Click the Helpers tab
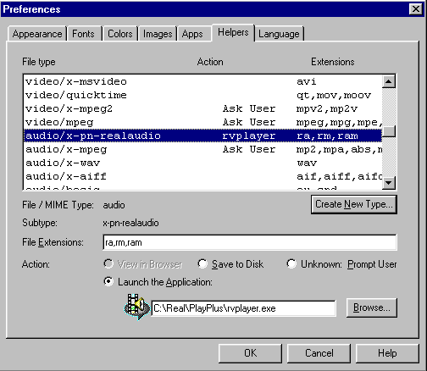The width and height of the screenshot is (427, 371). (233, 32)
